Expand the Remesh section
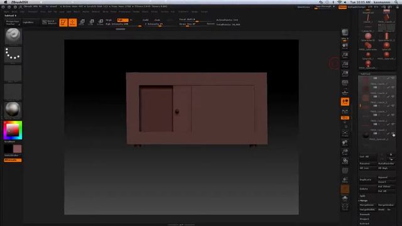This screenshot has width=402, height=226. pyautogui.click(x=364, y=214)
